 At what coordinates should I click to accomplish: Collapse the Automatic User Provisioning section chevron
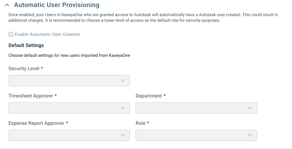coord(7,5)
